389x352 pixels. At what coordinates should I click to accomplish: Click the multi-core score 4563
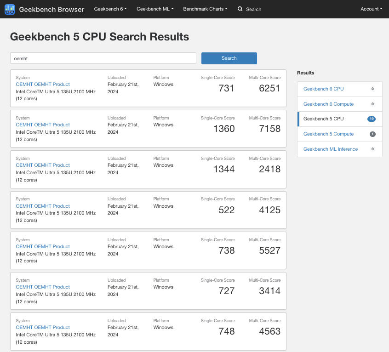(x=269, y=331)
